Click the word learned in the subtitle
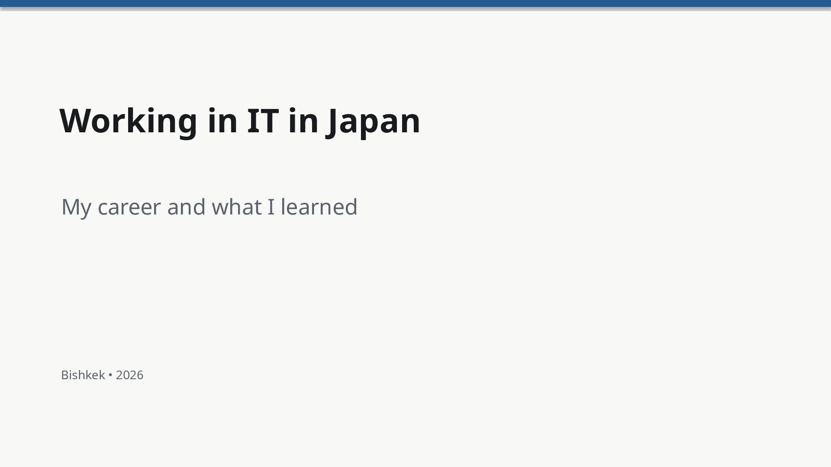Viewport: 831px width, 467px height. point(319,207)
